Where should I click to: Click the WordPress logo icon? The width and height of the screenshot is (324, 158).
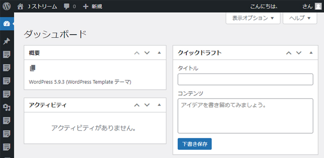(x=6, y=6)
